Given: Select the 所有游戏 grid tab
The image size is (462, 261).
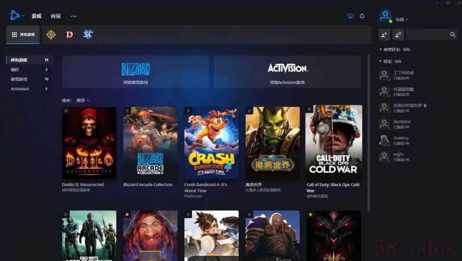Looking at the screenshot, I should (x=23, y=35).
